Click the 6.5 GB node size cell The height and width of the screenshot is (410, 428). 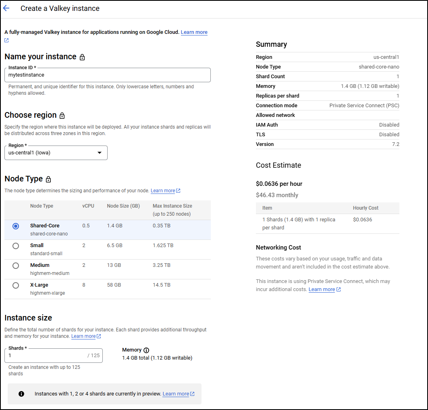point(114,246)
